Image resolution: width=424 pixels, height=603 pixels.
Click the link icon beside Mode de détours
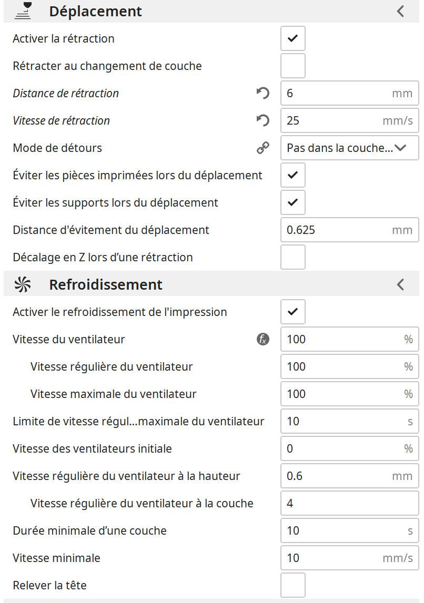[263, 148]
